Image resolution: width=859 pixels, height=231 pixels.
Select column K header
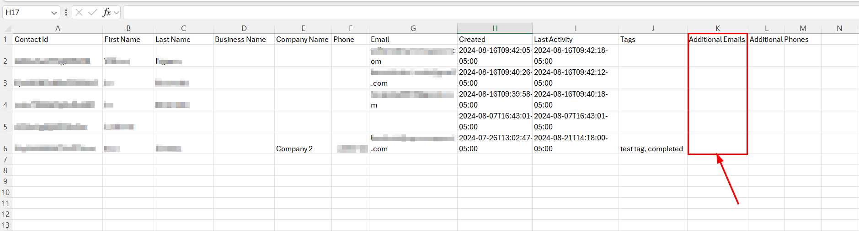[x=717, y=28]
